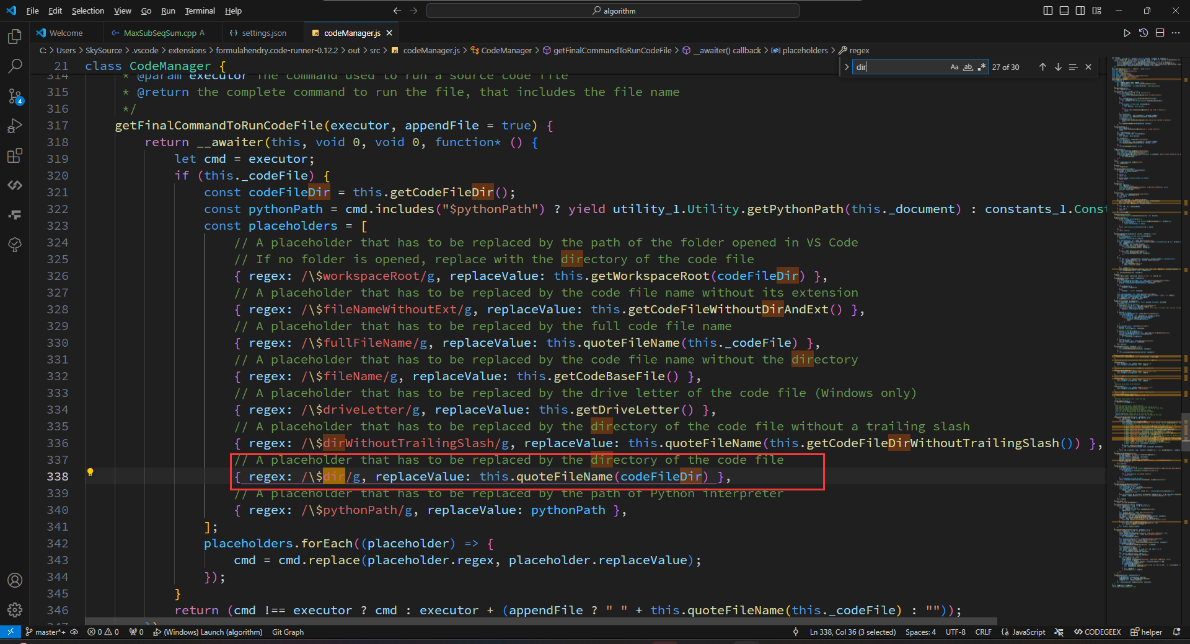Screen dimensions: 1190x644
Task: Open the Accounts menu icon
Action: click(x=15, y=580)
